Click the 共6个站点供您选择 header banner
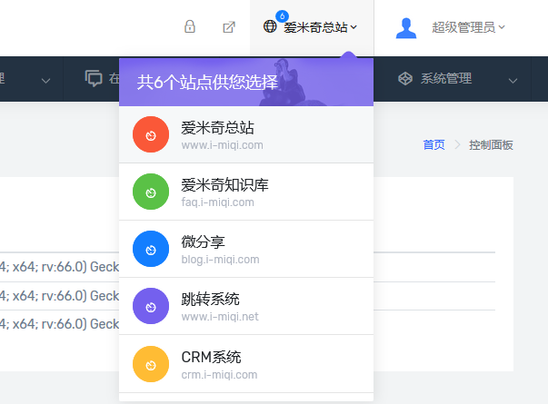 [x=207, y=83]
